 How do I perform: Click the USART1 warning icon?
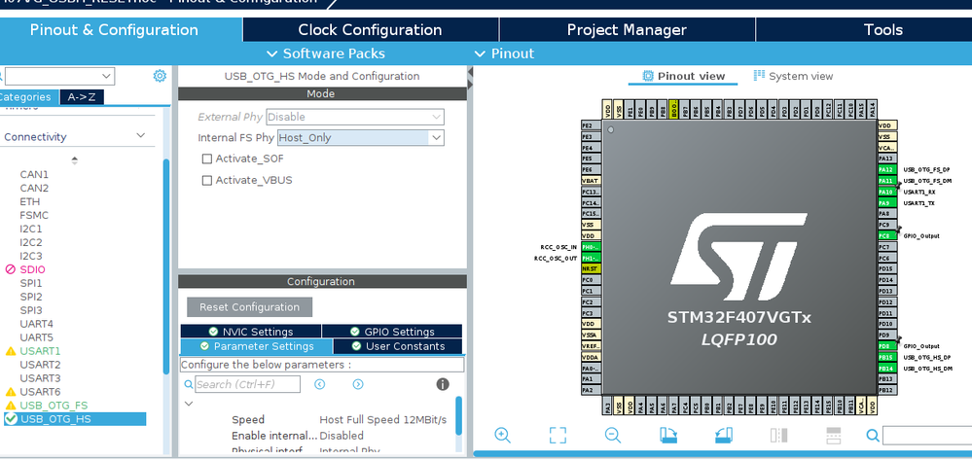(x=11, y=351)
